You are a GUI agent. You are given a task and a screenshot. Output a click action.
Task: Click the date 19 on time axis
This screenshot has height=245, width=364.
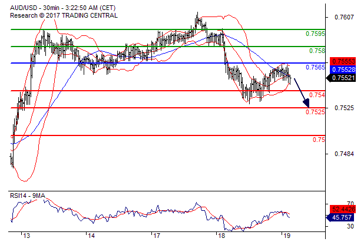287,236
